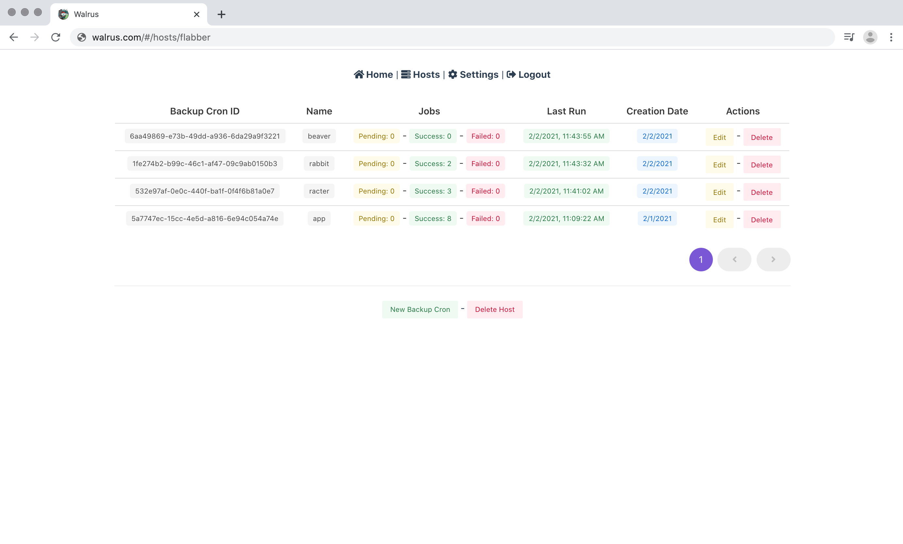The width and height of the screenshot is (903, 544).
Task: Edit the beaver backup cron
Action: click(719, 137)
